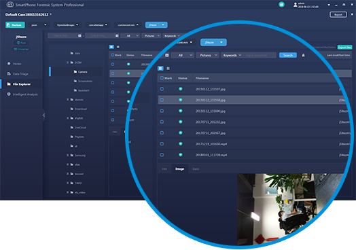Image resolution: width=356 pixels, height=250 pixels.
Task: Click the blue Search button
Action: click(287, 55)
